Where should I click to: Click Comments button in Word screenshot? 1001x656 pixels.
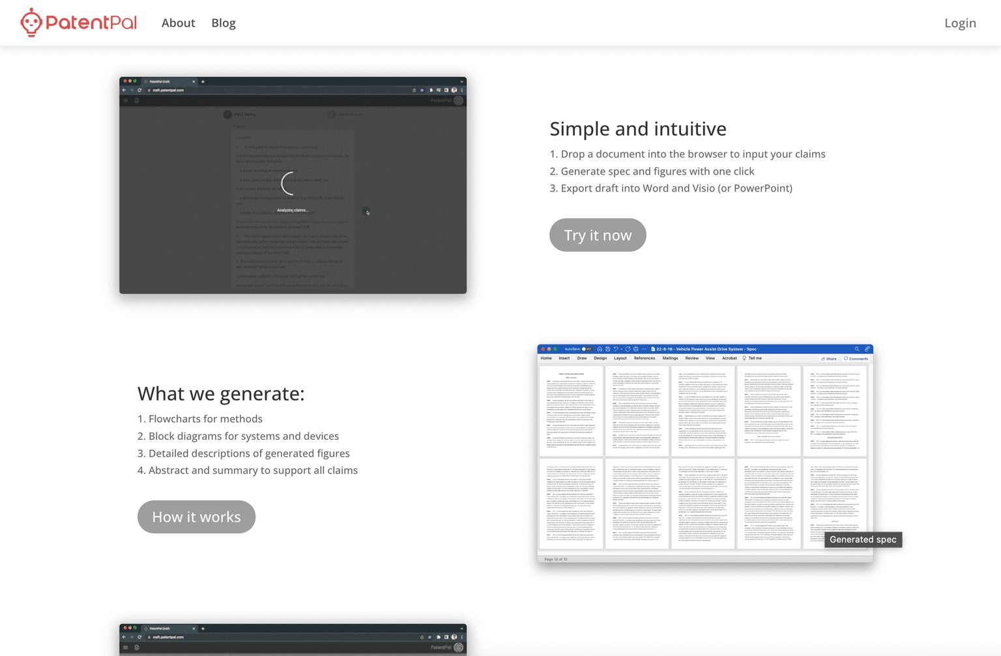(856, 358)
